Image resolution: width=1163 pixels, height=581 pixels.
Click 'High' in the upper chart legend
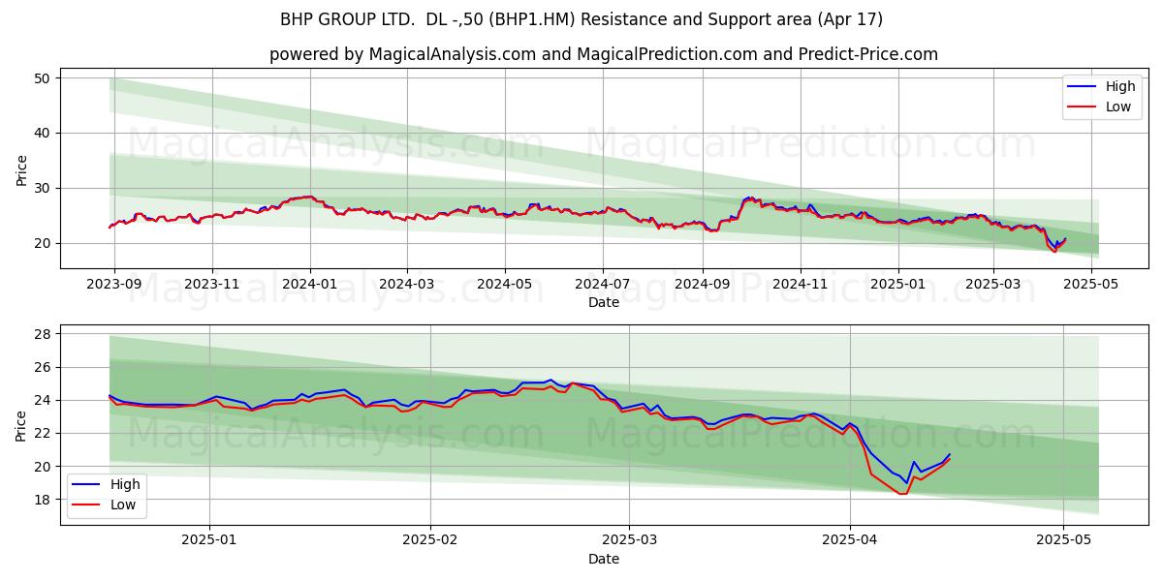pos(1120,86)
